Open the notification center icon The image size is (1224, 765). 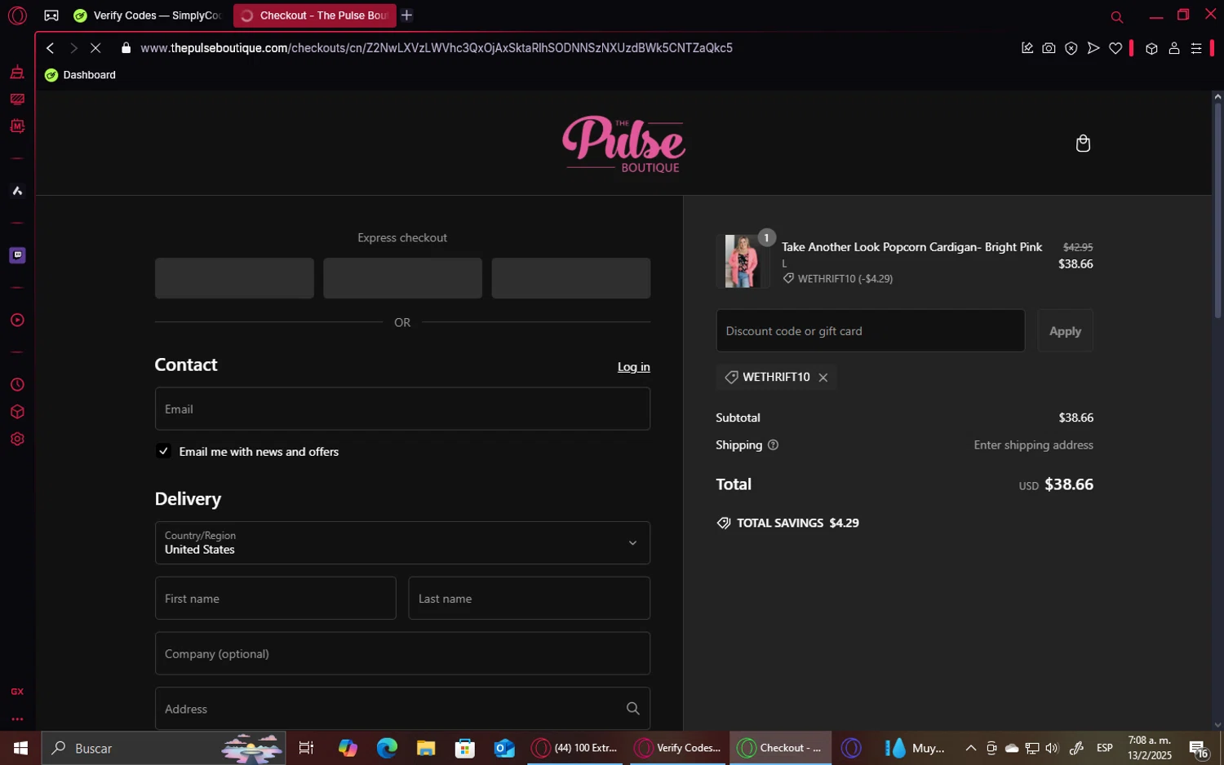point(1198,748)
